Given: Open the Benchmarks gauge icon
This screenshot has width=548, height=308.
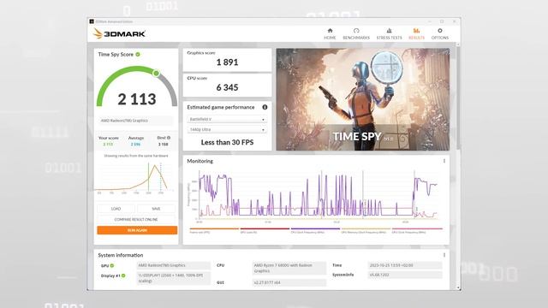Looking at the screenshot, I should 356,31.
